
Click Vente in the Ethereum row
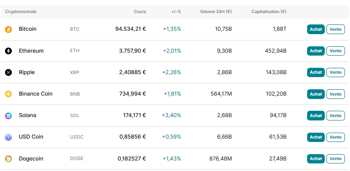[x=336, y=51]
